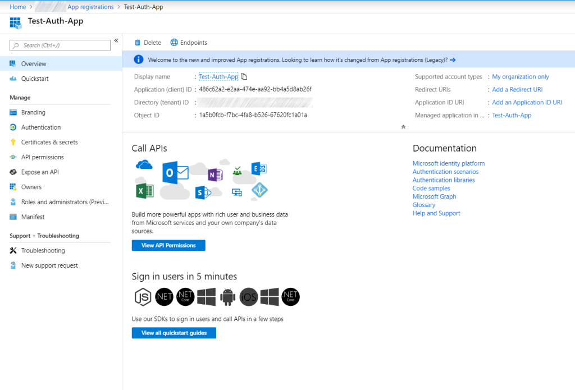Click the Android quickstart icon
Viewport: 575px width, 390px height.
[227, 296]
